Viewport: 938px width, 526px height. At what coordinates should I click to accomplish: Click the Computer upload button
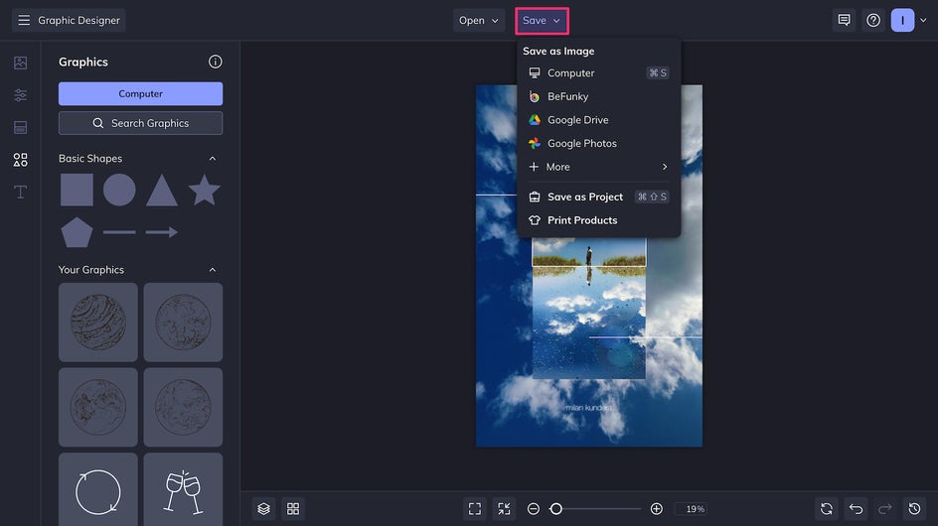pyautogui.click(x=140, y=94)
